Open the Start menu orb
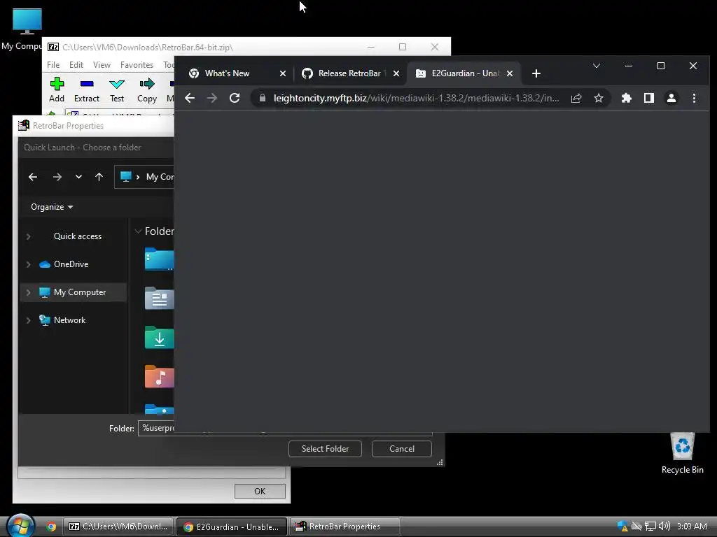The image size is (717, 537). 20,526
